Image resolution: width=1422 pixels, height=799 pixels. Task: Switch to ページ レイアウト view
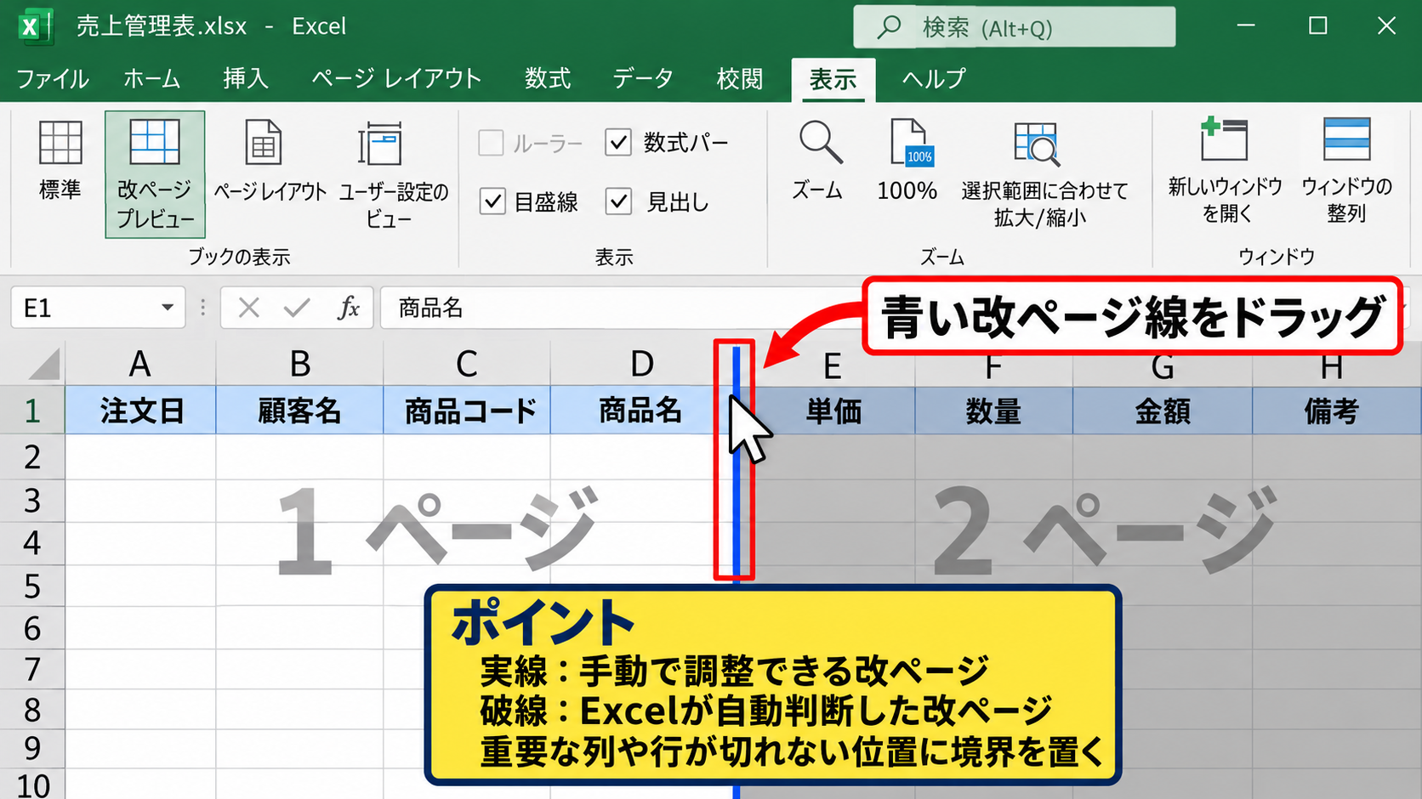pyautogui.click(x=270, y=161)
